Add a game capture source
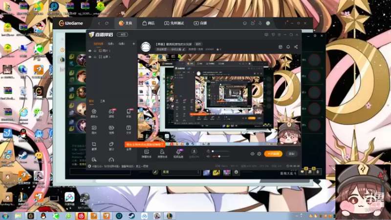391x220 pixels. click(111, 113)
